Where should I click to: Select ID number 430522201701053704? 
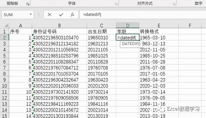pos(59,74)
